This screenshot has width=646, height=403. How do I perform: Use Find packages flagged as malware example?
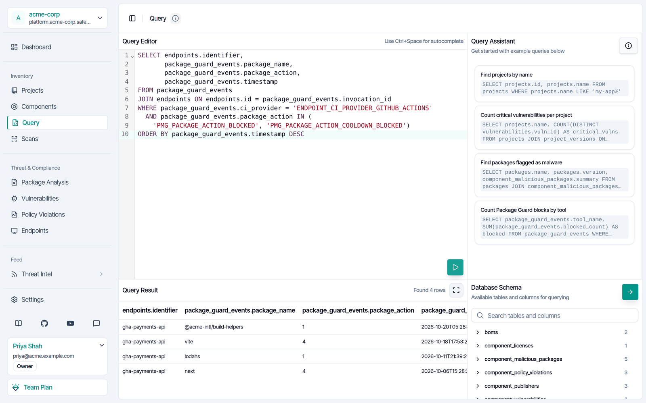554,175
